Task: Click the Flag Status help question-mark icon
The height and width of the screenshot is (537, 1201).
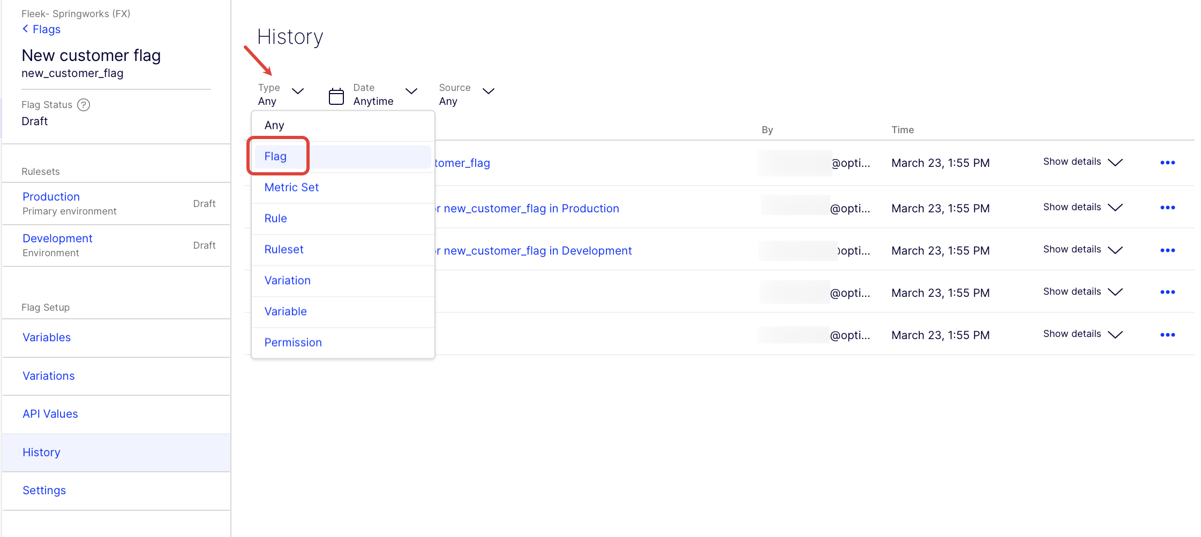Action: coord(84,105)
